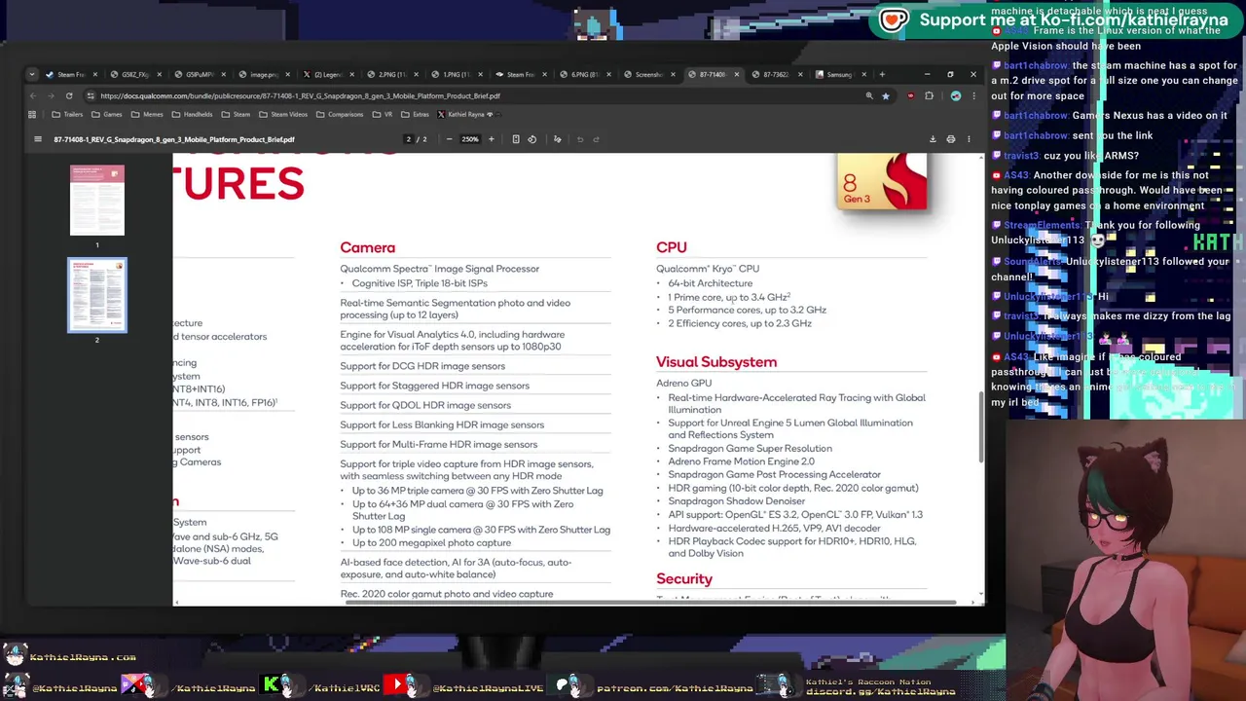Click the YouTube icon in stream footer
1246x701 pixels.
point(396,685)
